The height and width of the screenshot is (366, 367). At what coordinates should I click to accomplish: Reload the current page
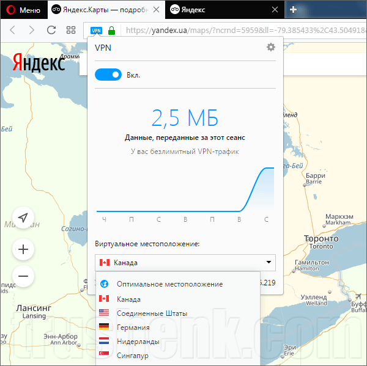tap(51, 30)
